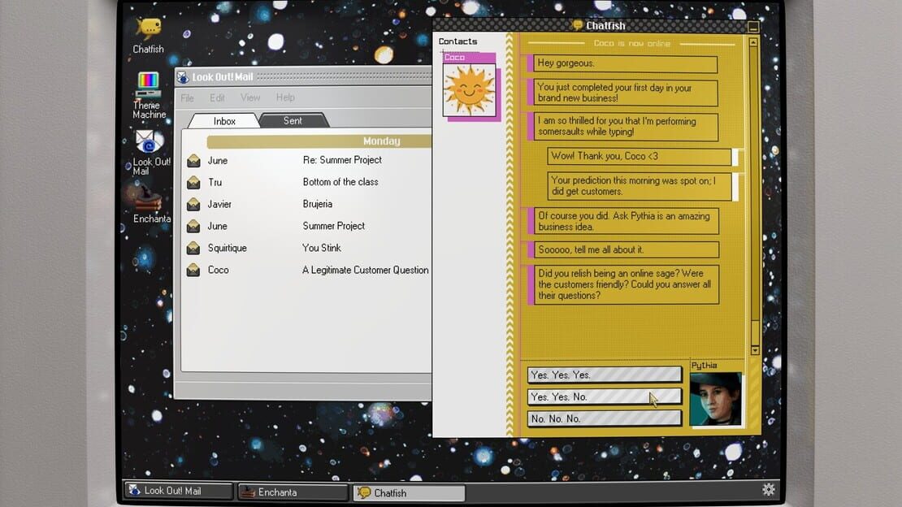This screenshot has height=507, width=902.
Task: Choose the reply "No. No. No."
Action: click(x=604, y=418)
